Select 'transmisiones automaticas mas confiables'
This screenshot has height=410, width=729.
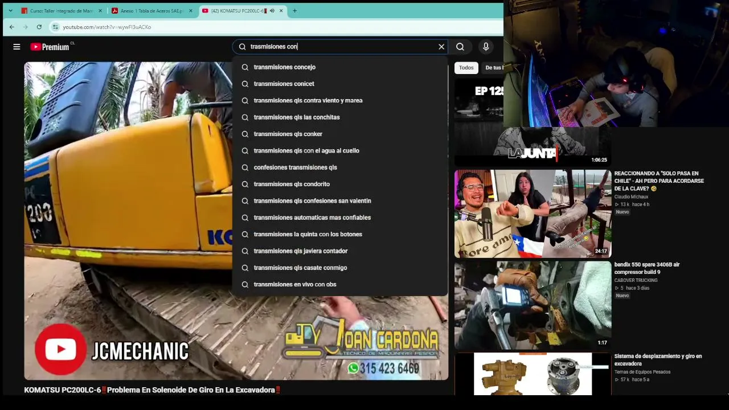pos(340,218)
